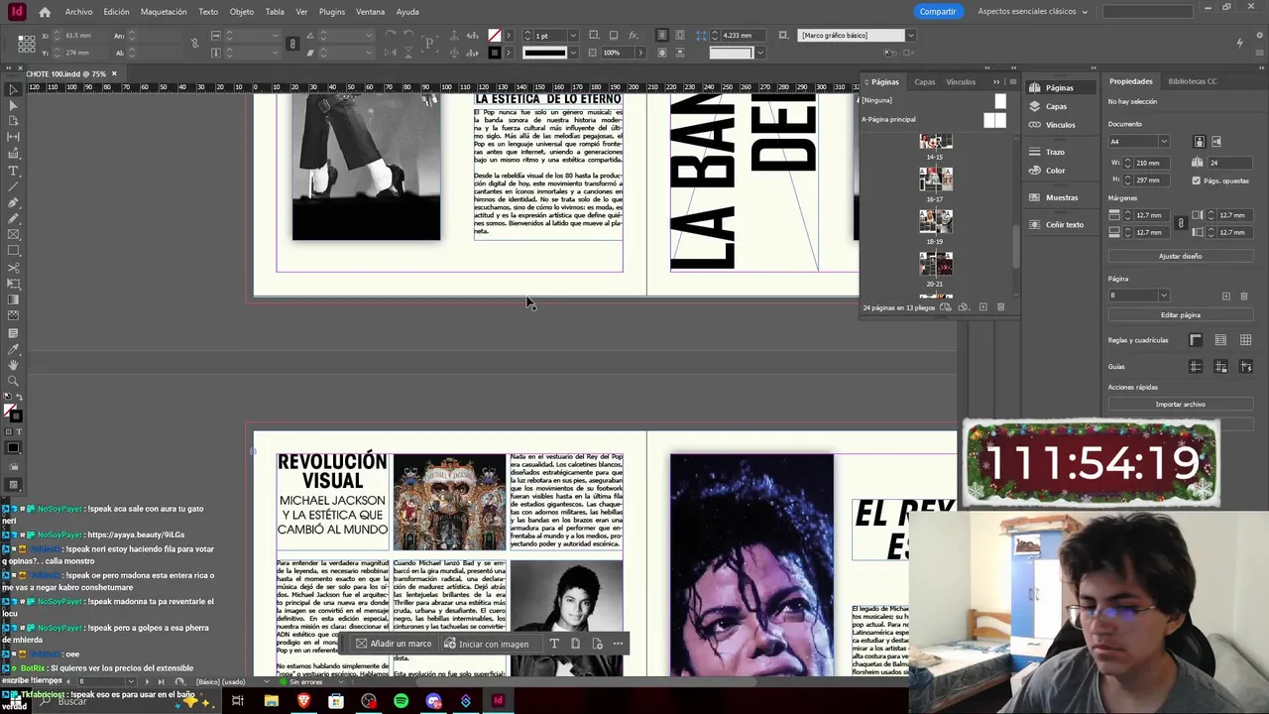Open Aspectos esenciales clásicos workspace dropdown
This screenshot has height=714, width=1269.
point(1032,12)
